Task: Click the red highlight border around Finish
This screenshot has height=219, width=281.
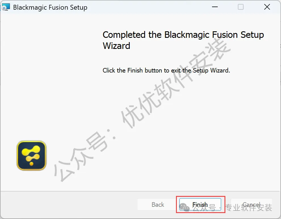Action: [x=201, y=196]
